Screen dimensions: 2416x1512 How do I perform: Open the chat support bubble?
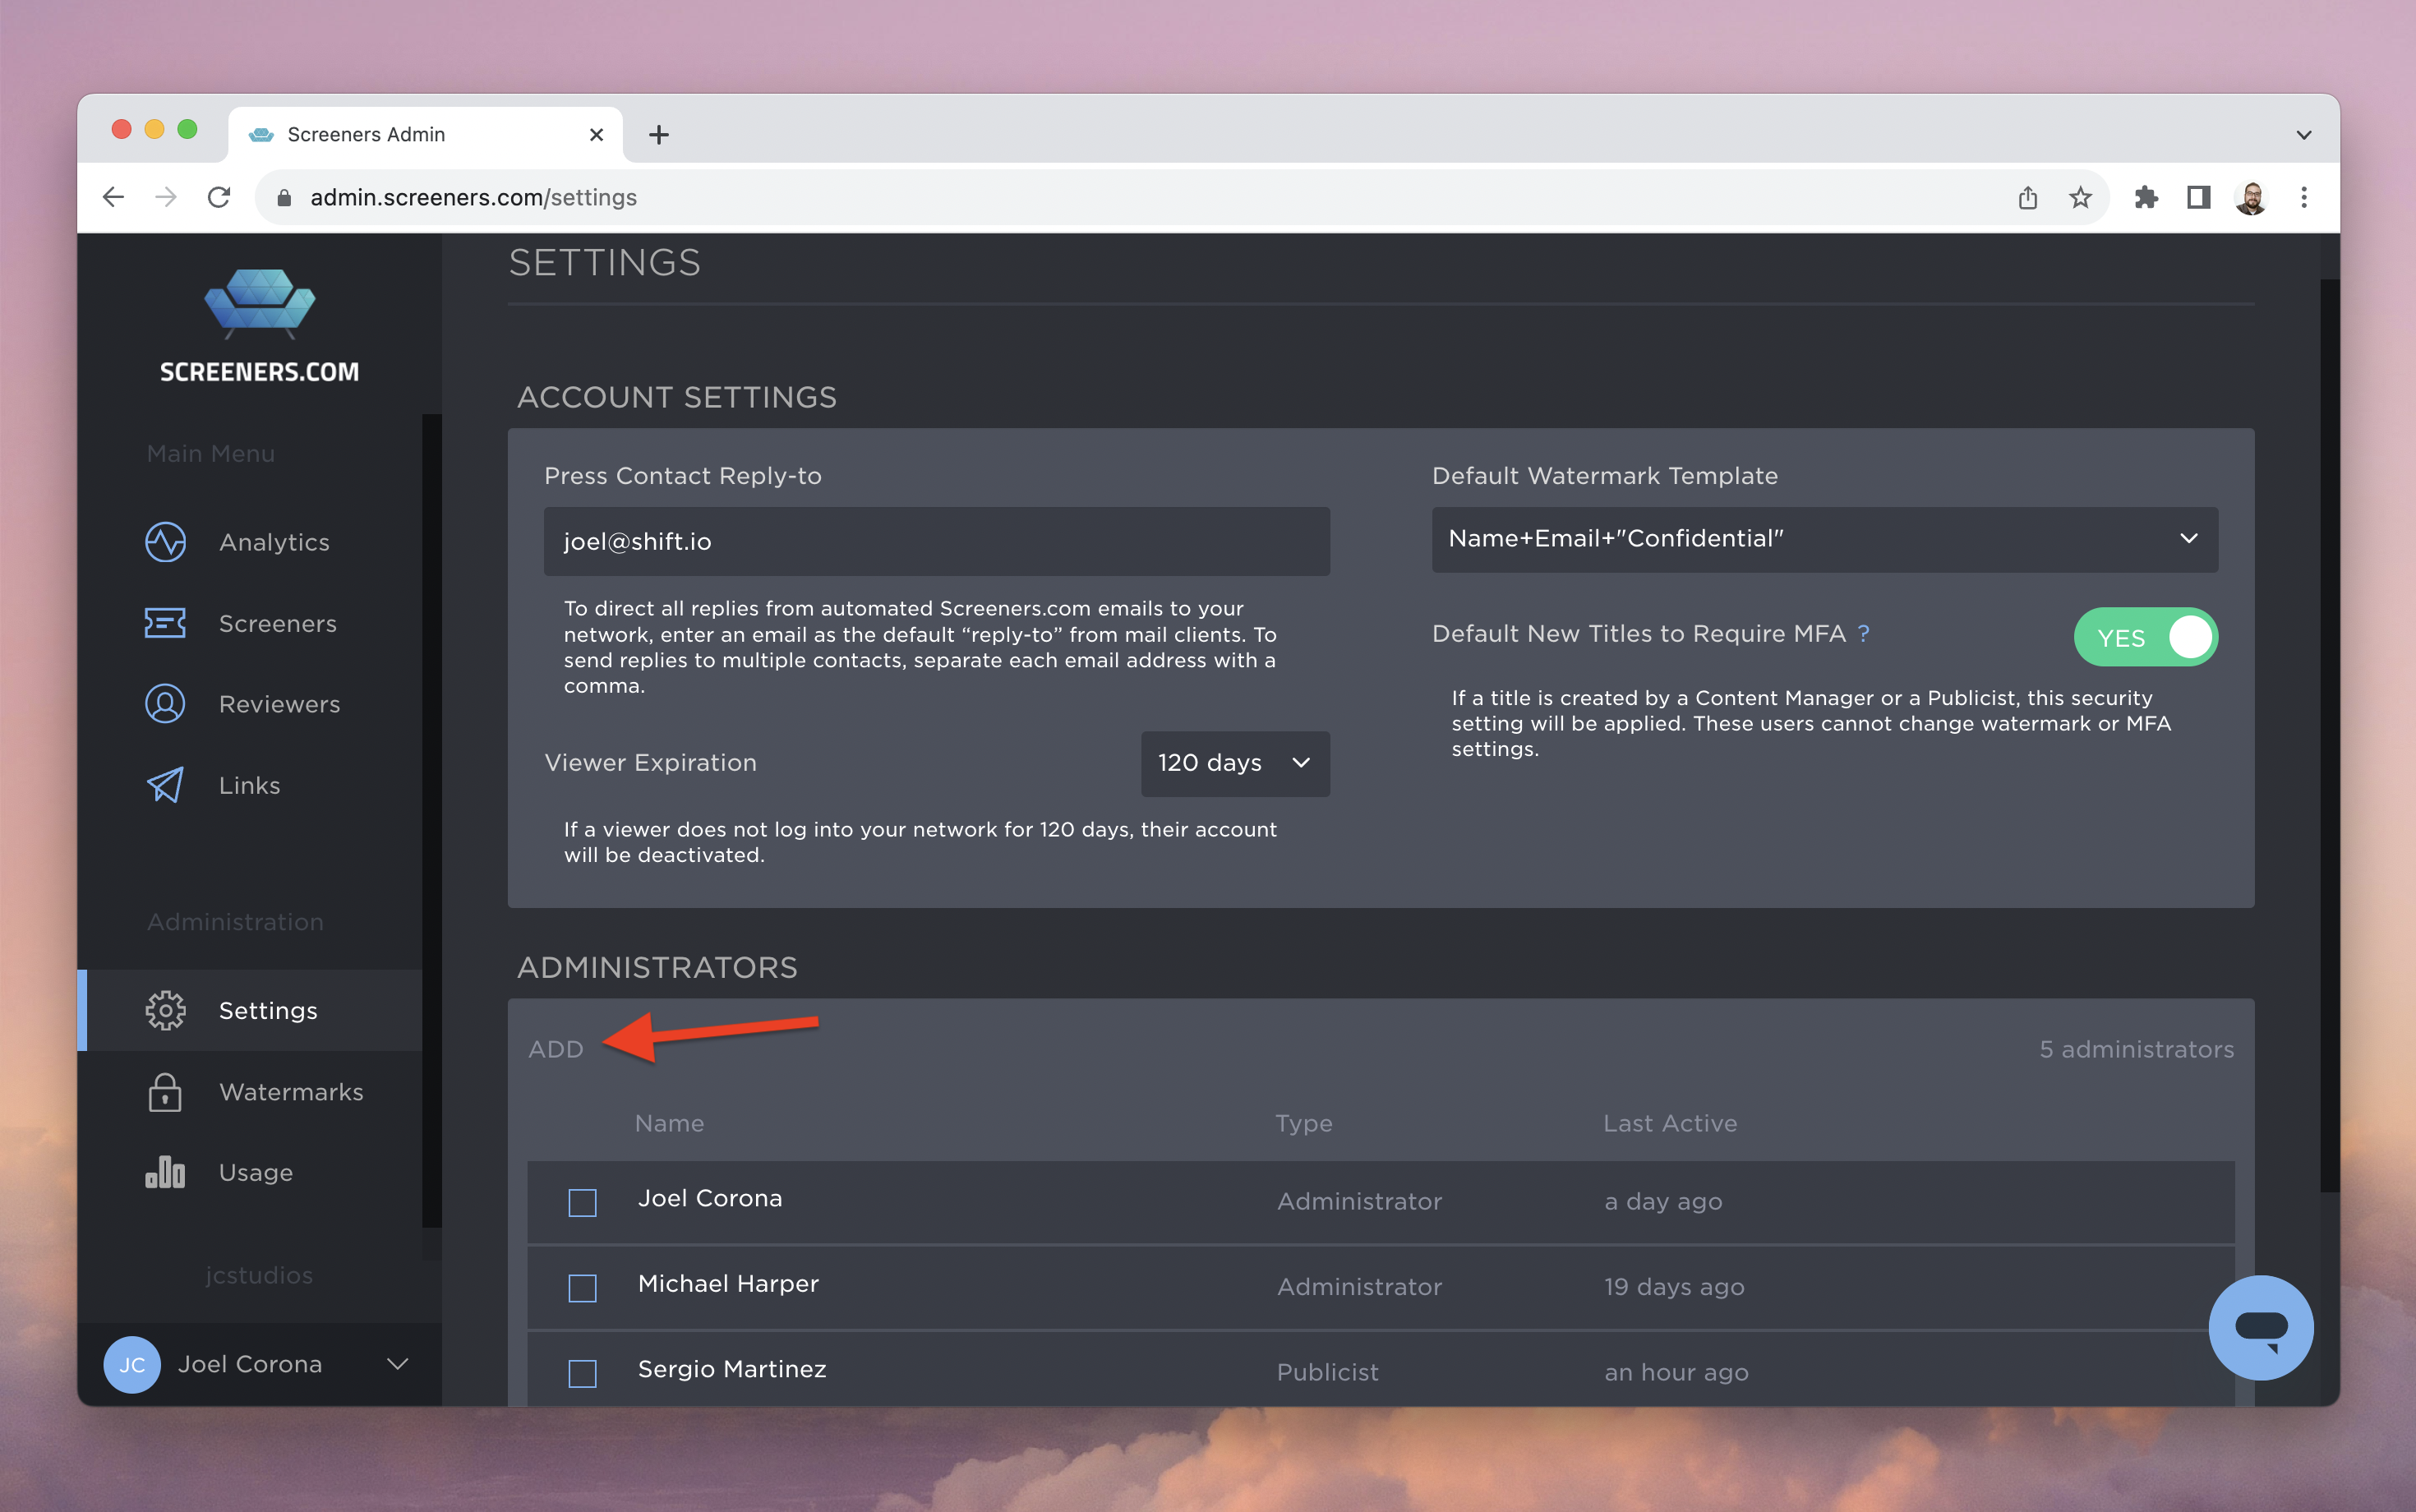coord(2261,1327)
